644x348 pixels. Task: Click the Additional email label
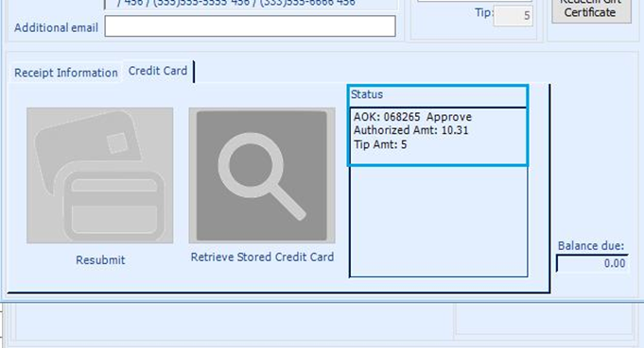(57, 28)
